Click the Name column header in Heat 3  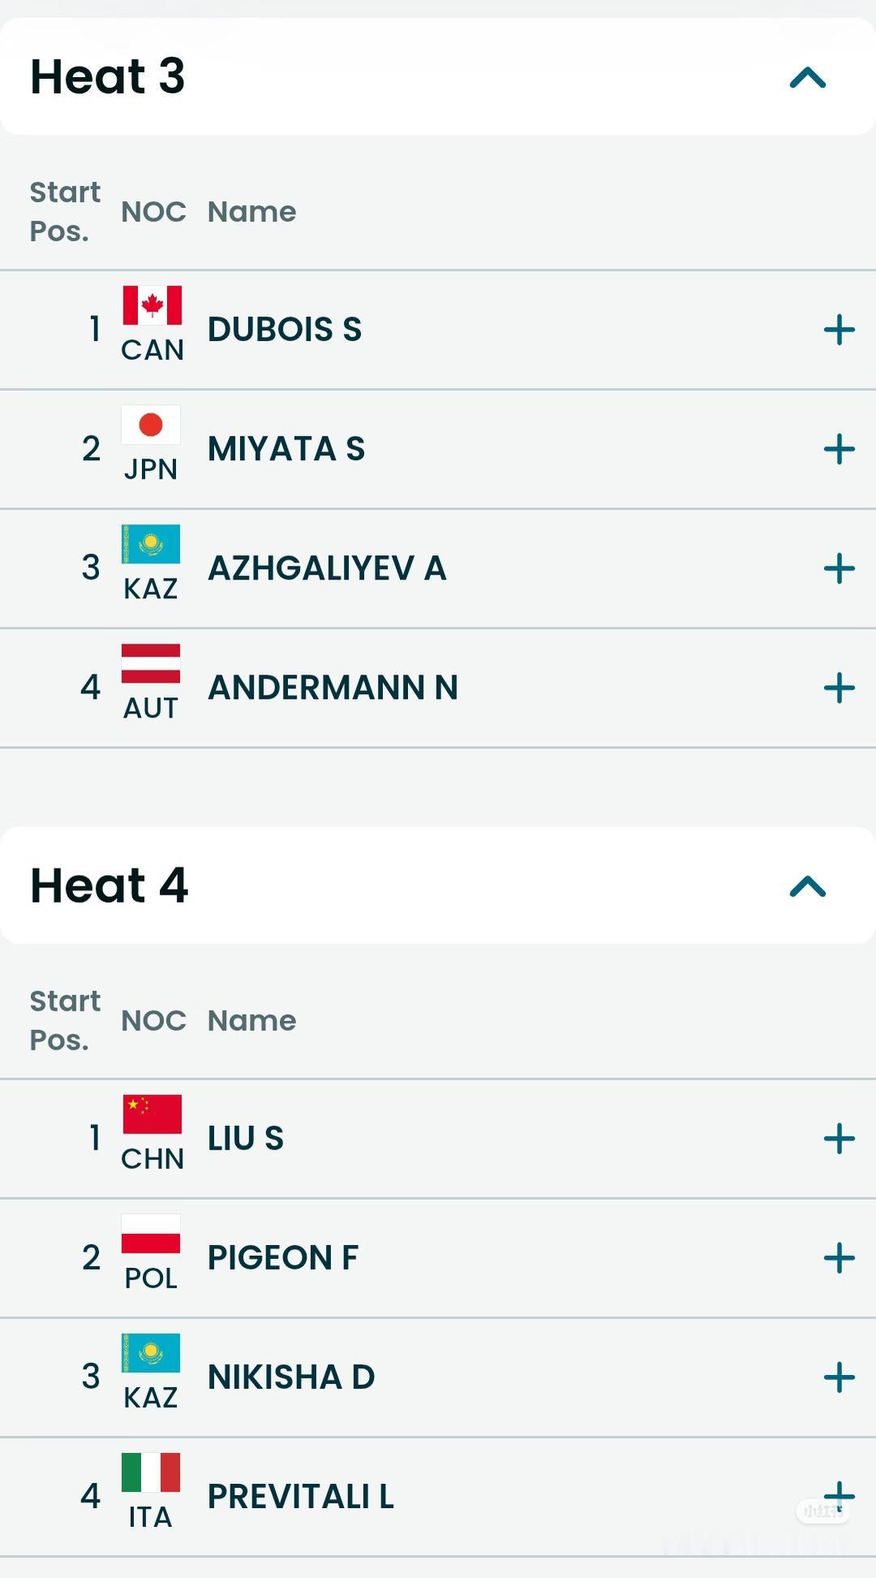(x=251, y=212)
